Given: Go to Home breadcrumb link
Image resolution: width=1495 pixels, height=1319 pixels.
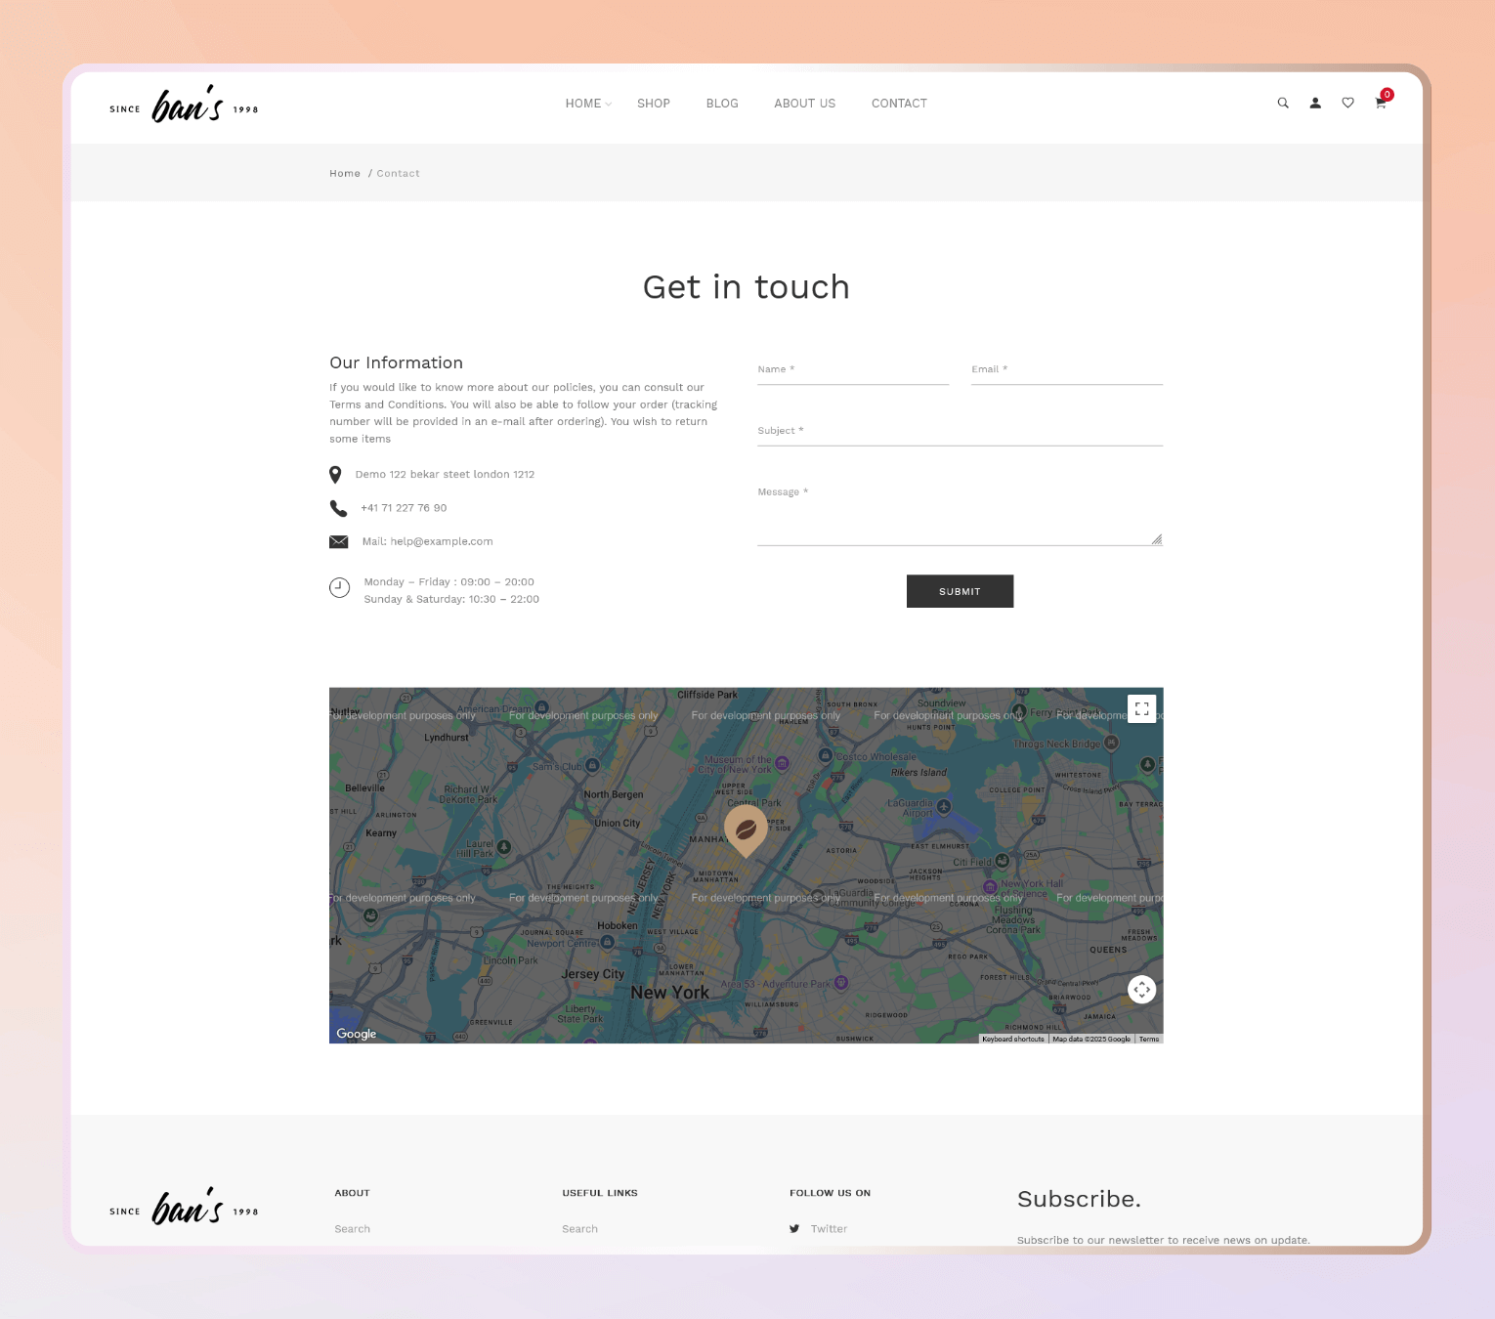Looking at the screenshot, I should pyautogui.click(x=345, y=173).
